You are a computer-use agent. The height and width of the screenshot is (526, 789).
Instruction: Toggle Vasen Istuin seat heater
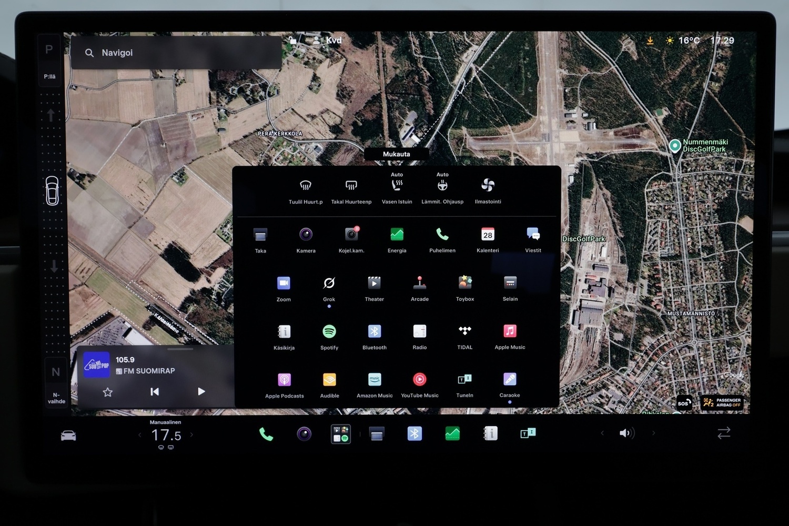[x=397, y=185]
